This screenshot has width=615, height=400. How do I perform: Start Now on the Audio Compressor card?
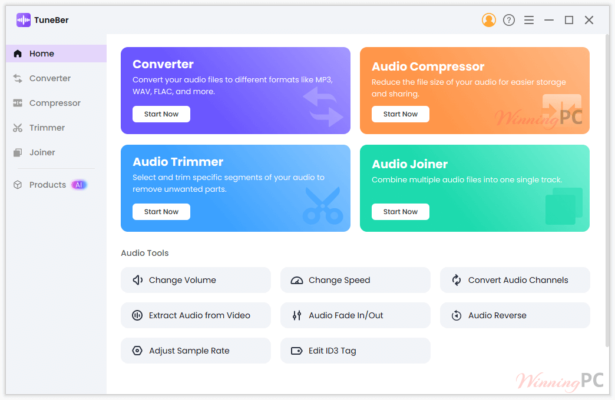click(x=401, y=114)
